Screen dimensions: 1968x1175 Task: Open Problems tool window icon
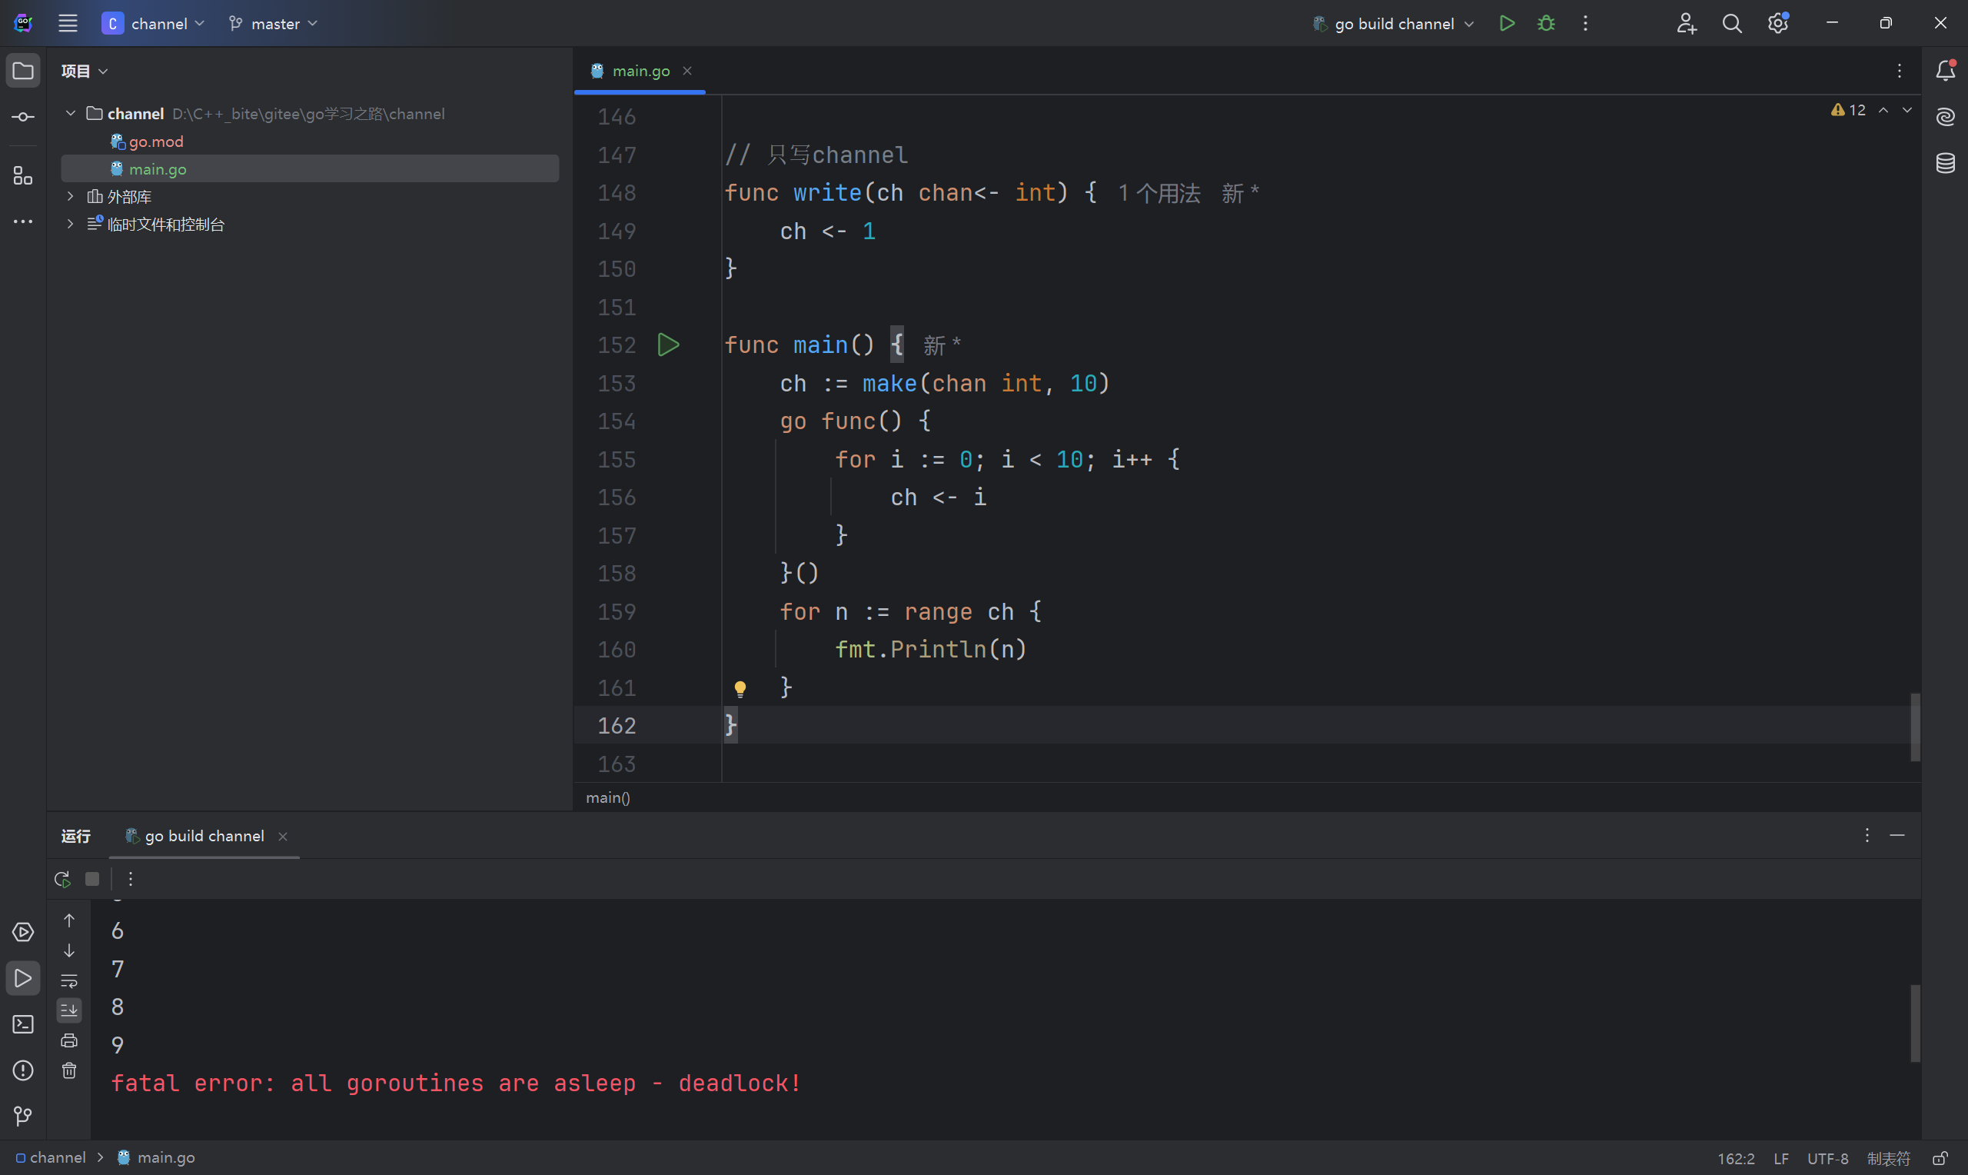[x=23, y=1070]
